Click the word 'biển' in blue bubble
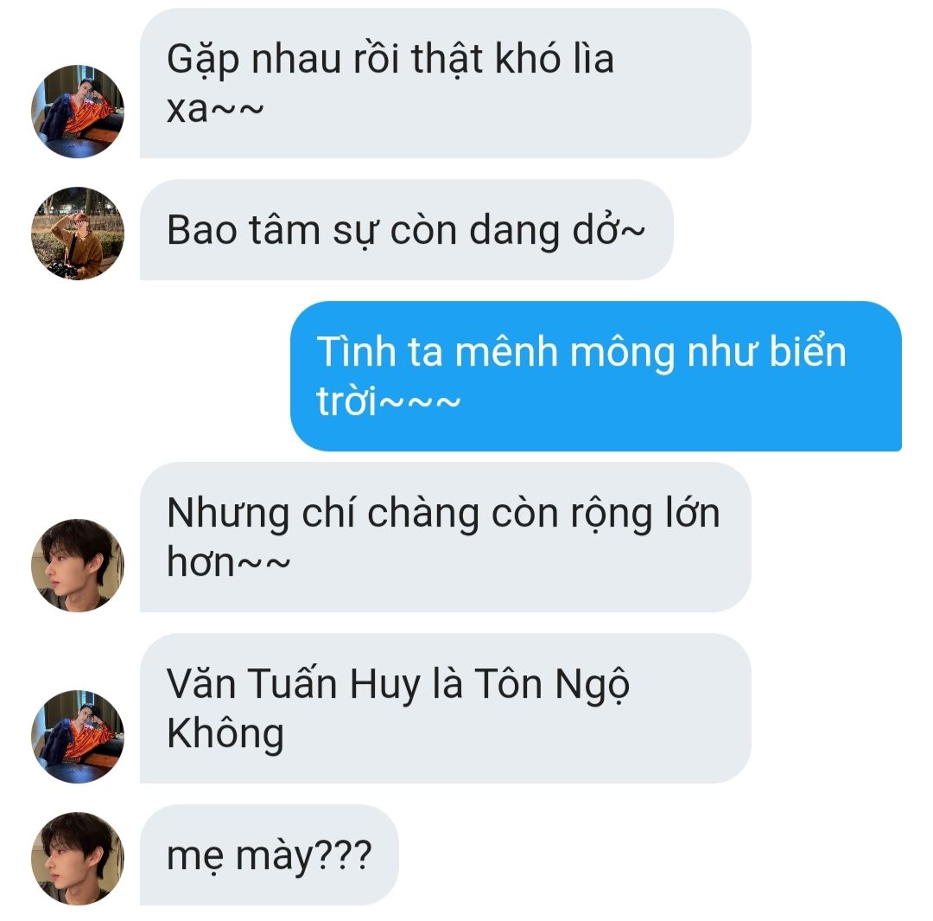 click(x=808, y=351)
